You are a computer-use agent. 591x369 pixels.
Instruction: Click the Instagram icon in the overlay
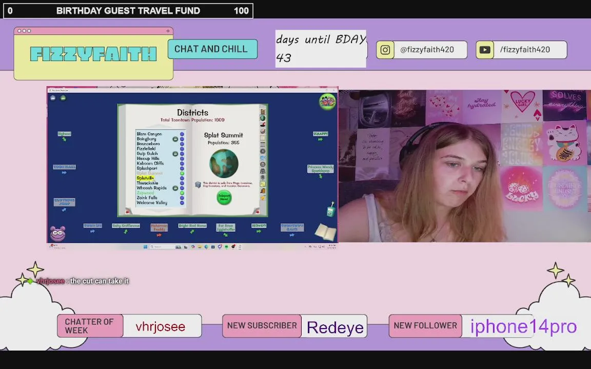[x=385, y=50]
